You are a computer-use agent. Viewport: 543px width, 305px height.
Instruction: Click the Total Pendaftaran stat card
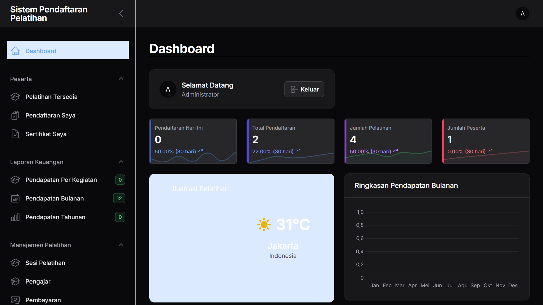290,141
